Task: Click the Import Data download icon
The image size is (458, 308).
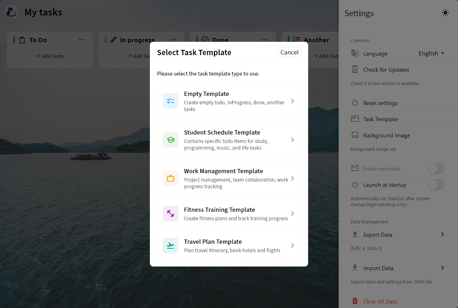Action: 355,268
